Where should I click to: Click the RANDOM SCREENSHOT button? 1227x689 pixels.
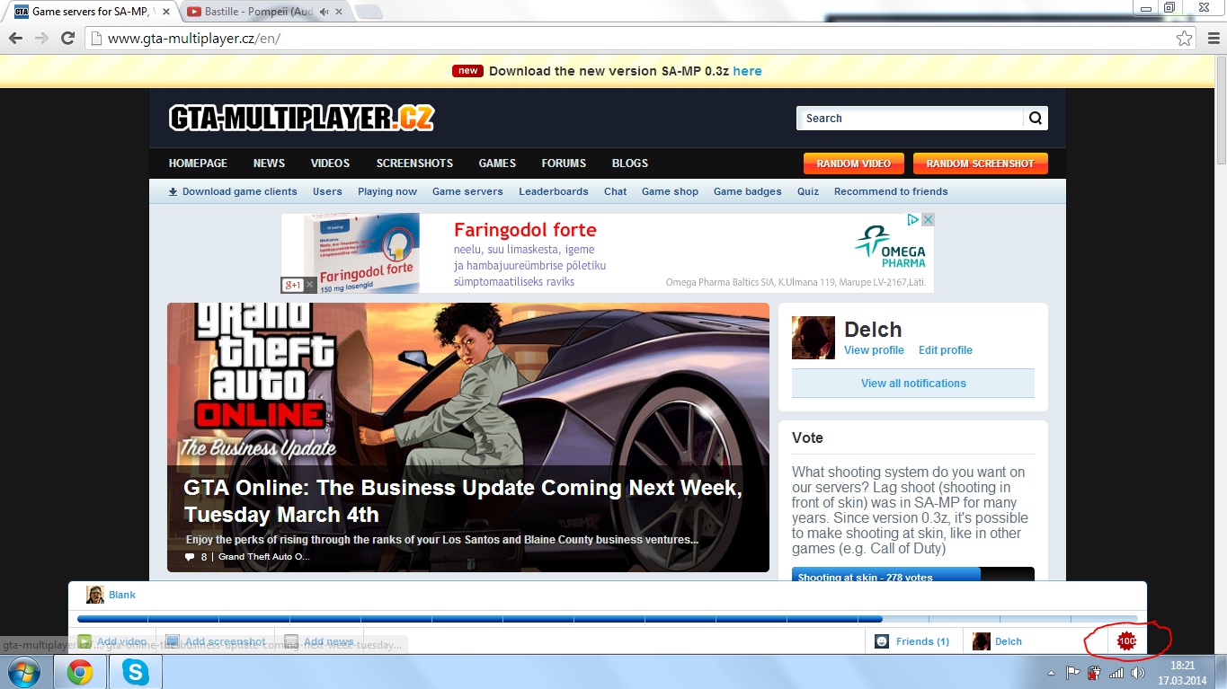(981, 163)
